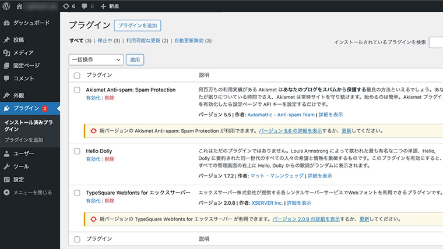Open TypeSquare 詳細を表示 link after author
The height and width of the screenshot is (249, 443).
click(x=299, y=203)
